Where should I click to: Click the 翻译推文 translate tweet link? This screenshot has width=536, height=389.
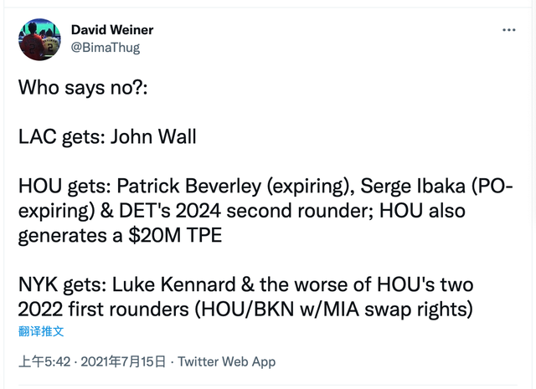point(41,331)
